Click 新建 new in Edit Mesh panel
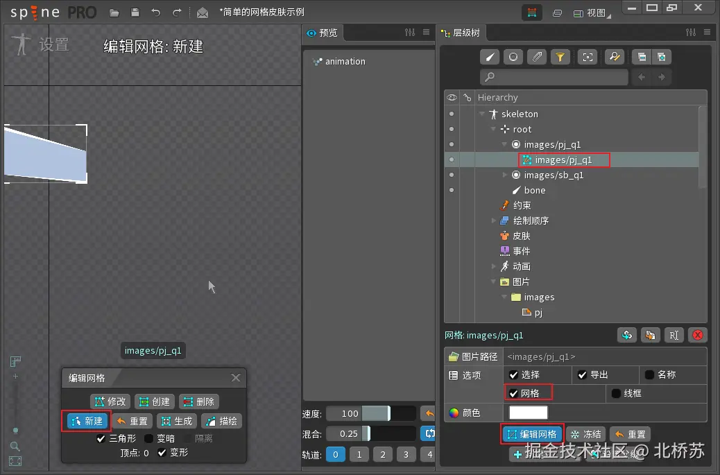Viewport: 720px width, 475px height. [87, 422]
